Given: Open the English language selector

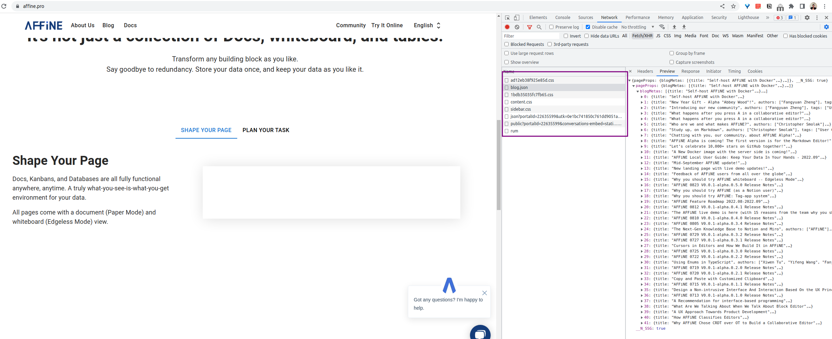Looking at the screenshot, I should tap(427, 25).
